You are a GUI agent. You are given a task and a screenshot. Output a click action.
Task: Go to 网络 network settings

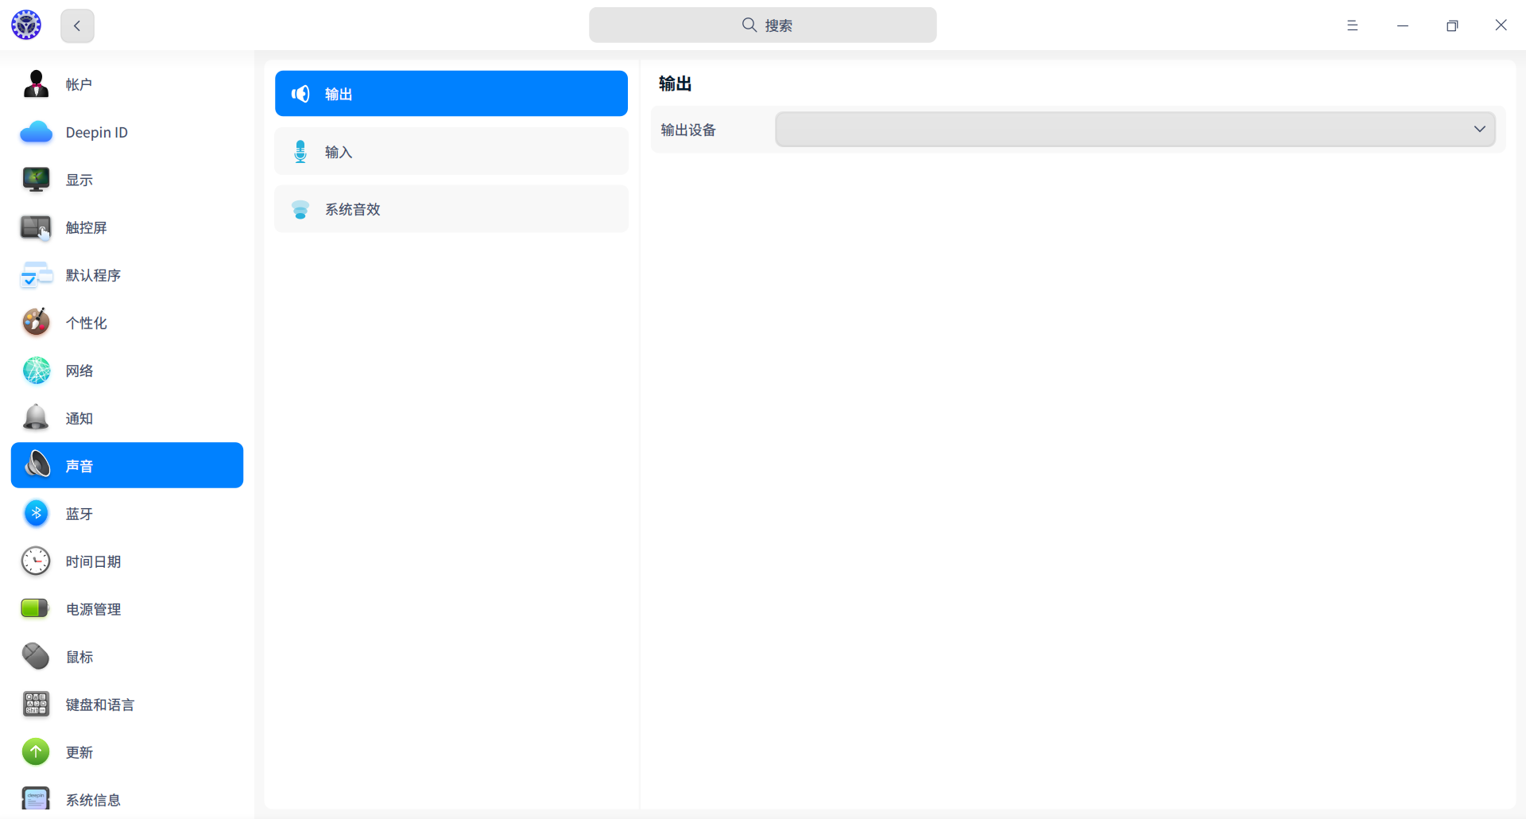coord(127,371)
